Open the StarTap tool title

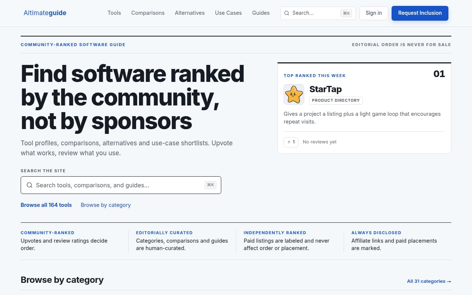[326, 89]
